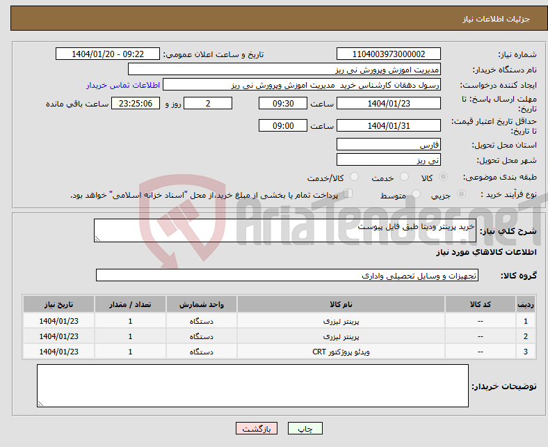
Task: Click the price validity time 09:00 field
Action: tap(283, 125)
